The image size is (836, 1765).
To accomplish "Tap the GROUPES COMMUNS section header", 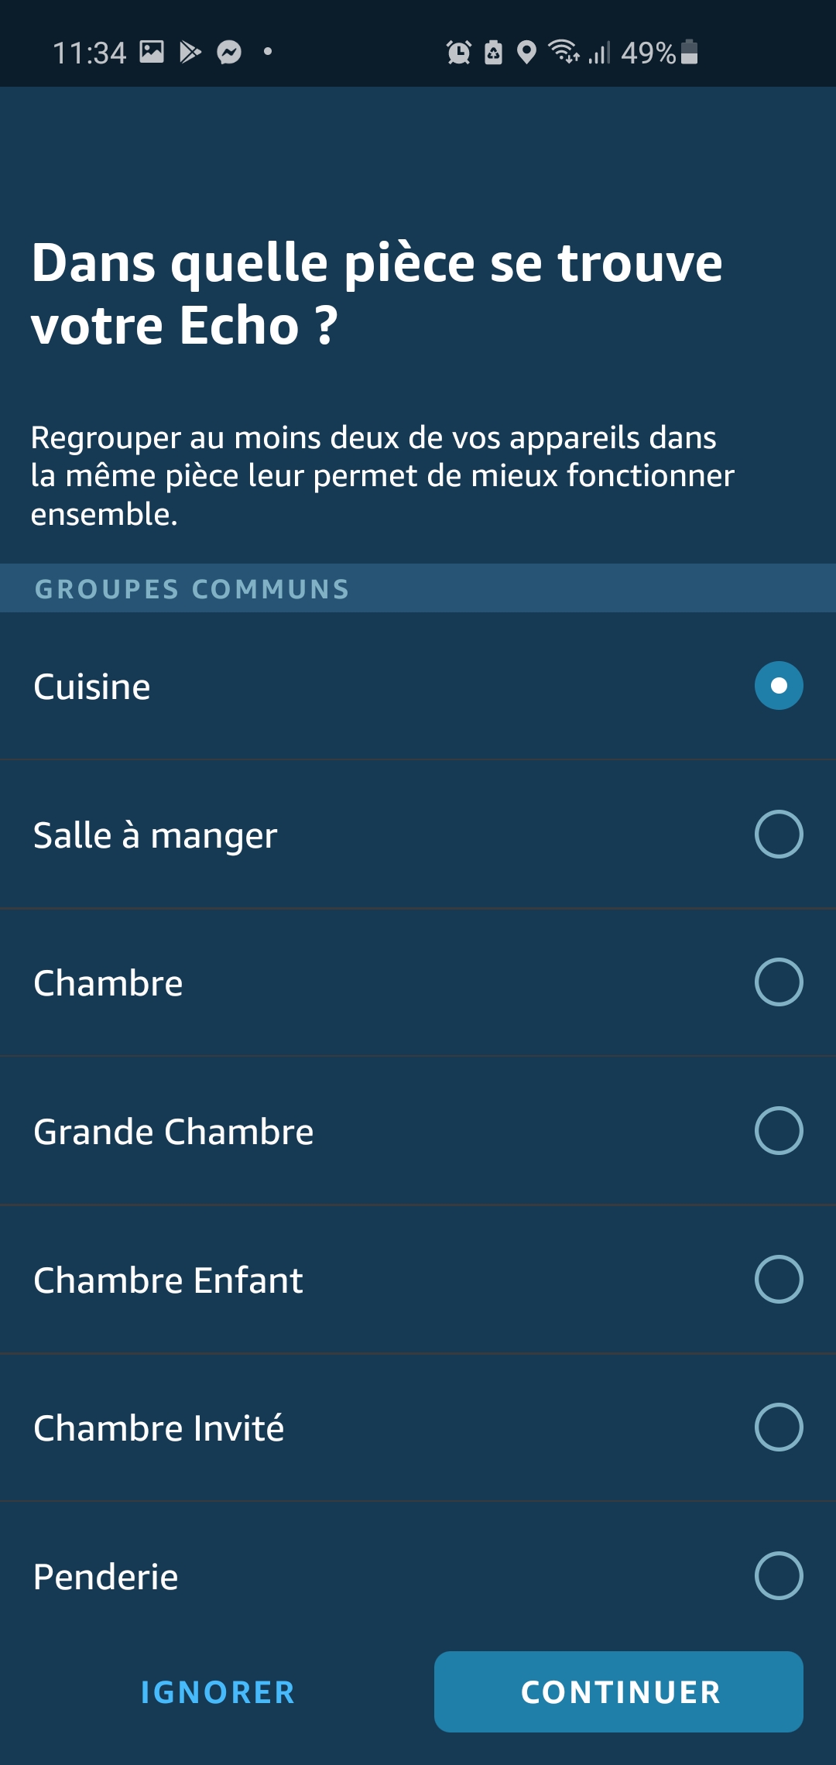I will [192, 589].
